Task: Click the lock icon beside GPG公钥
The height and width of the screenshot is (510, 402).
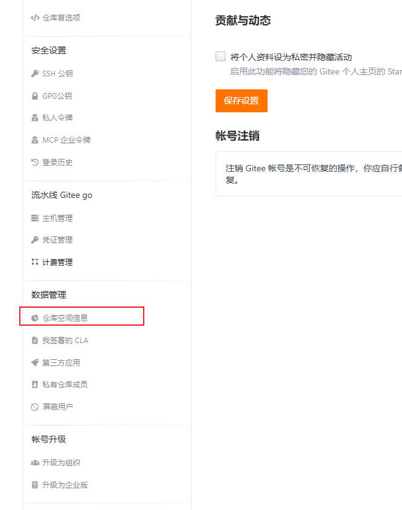Action: point(35,96)
